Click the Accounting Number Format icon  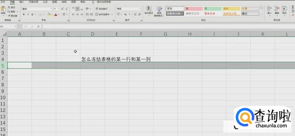118,14
